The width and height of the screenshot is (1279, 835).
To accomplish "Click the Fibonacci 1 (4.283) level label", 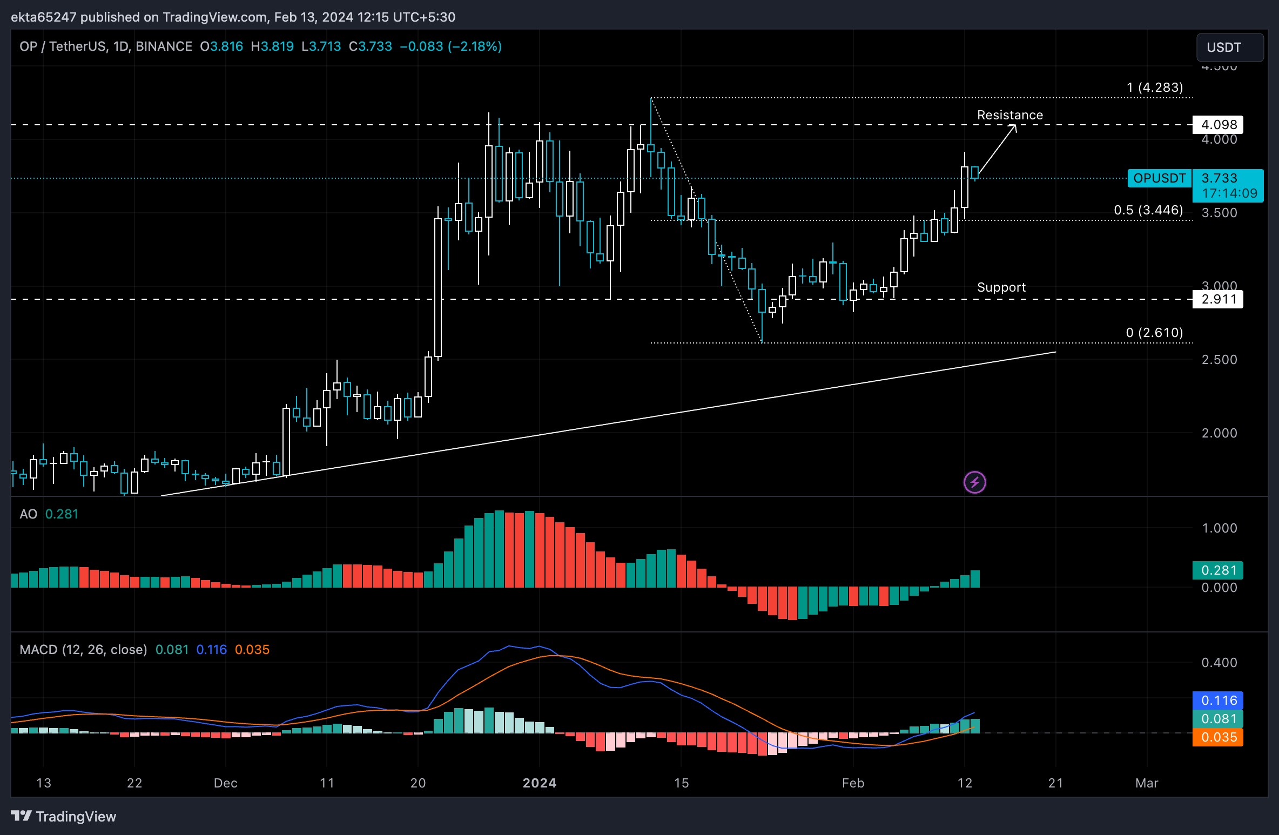I will pyautogui.click(x=1154, y=87).
